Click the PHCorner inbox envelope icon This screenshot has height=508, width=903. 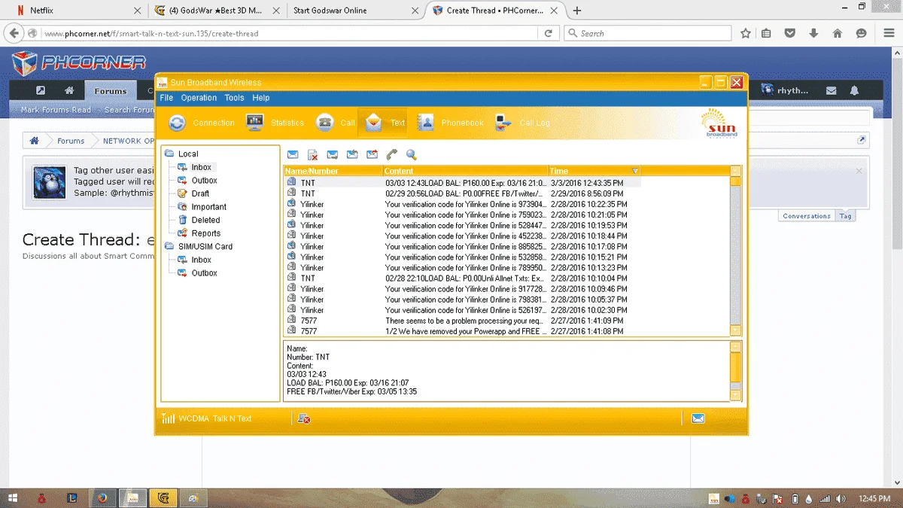click(x=831, y=90)
